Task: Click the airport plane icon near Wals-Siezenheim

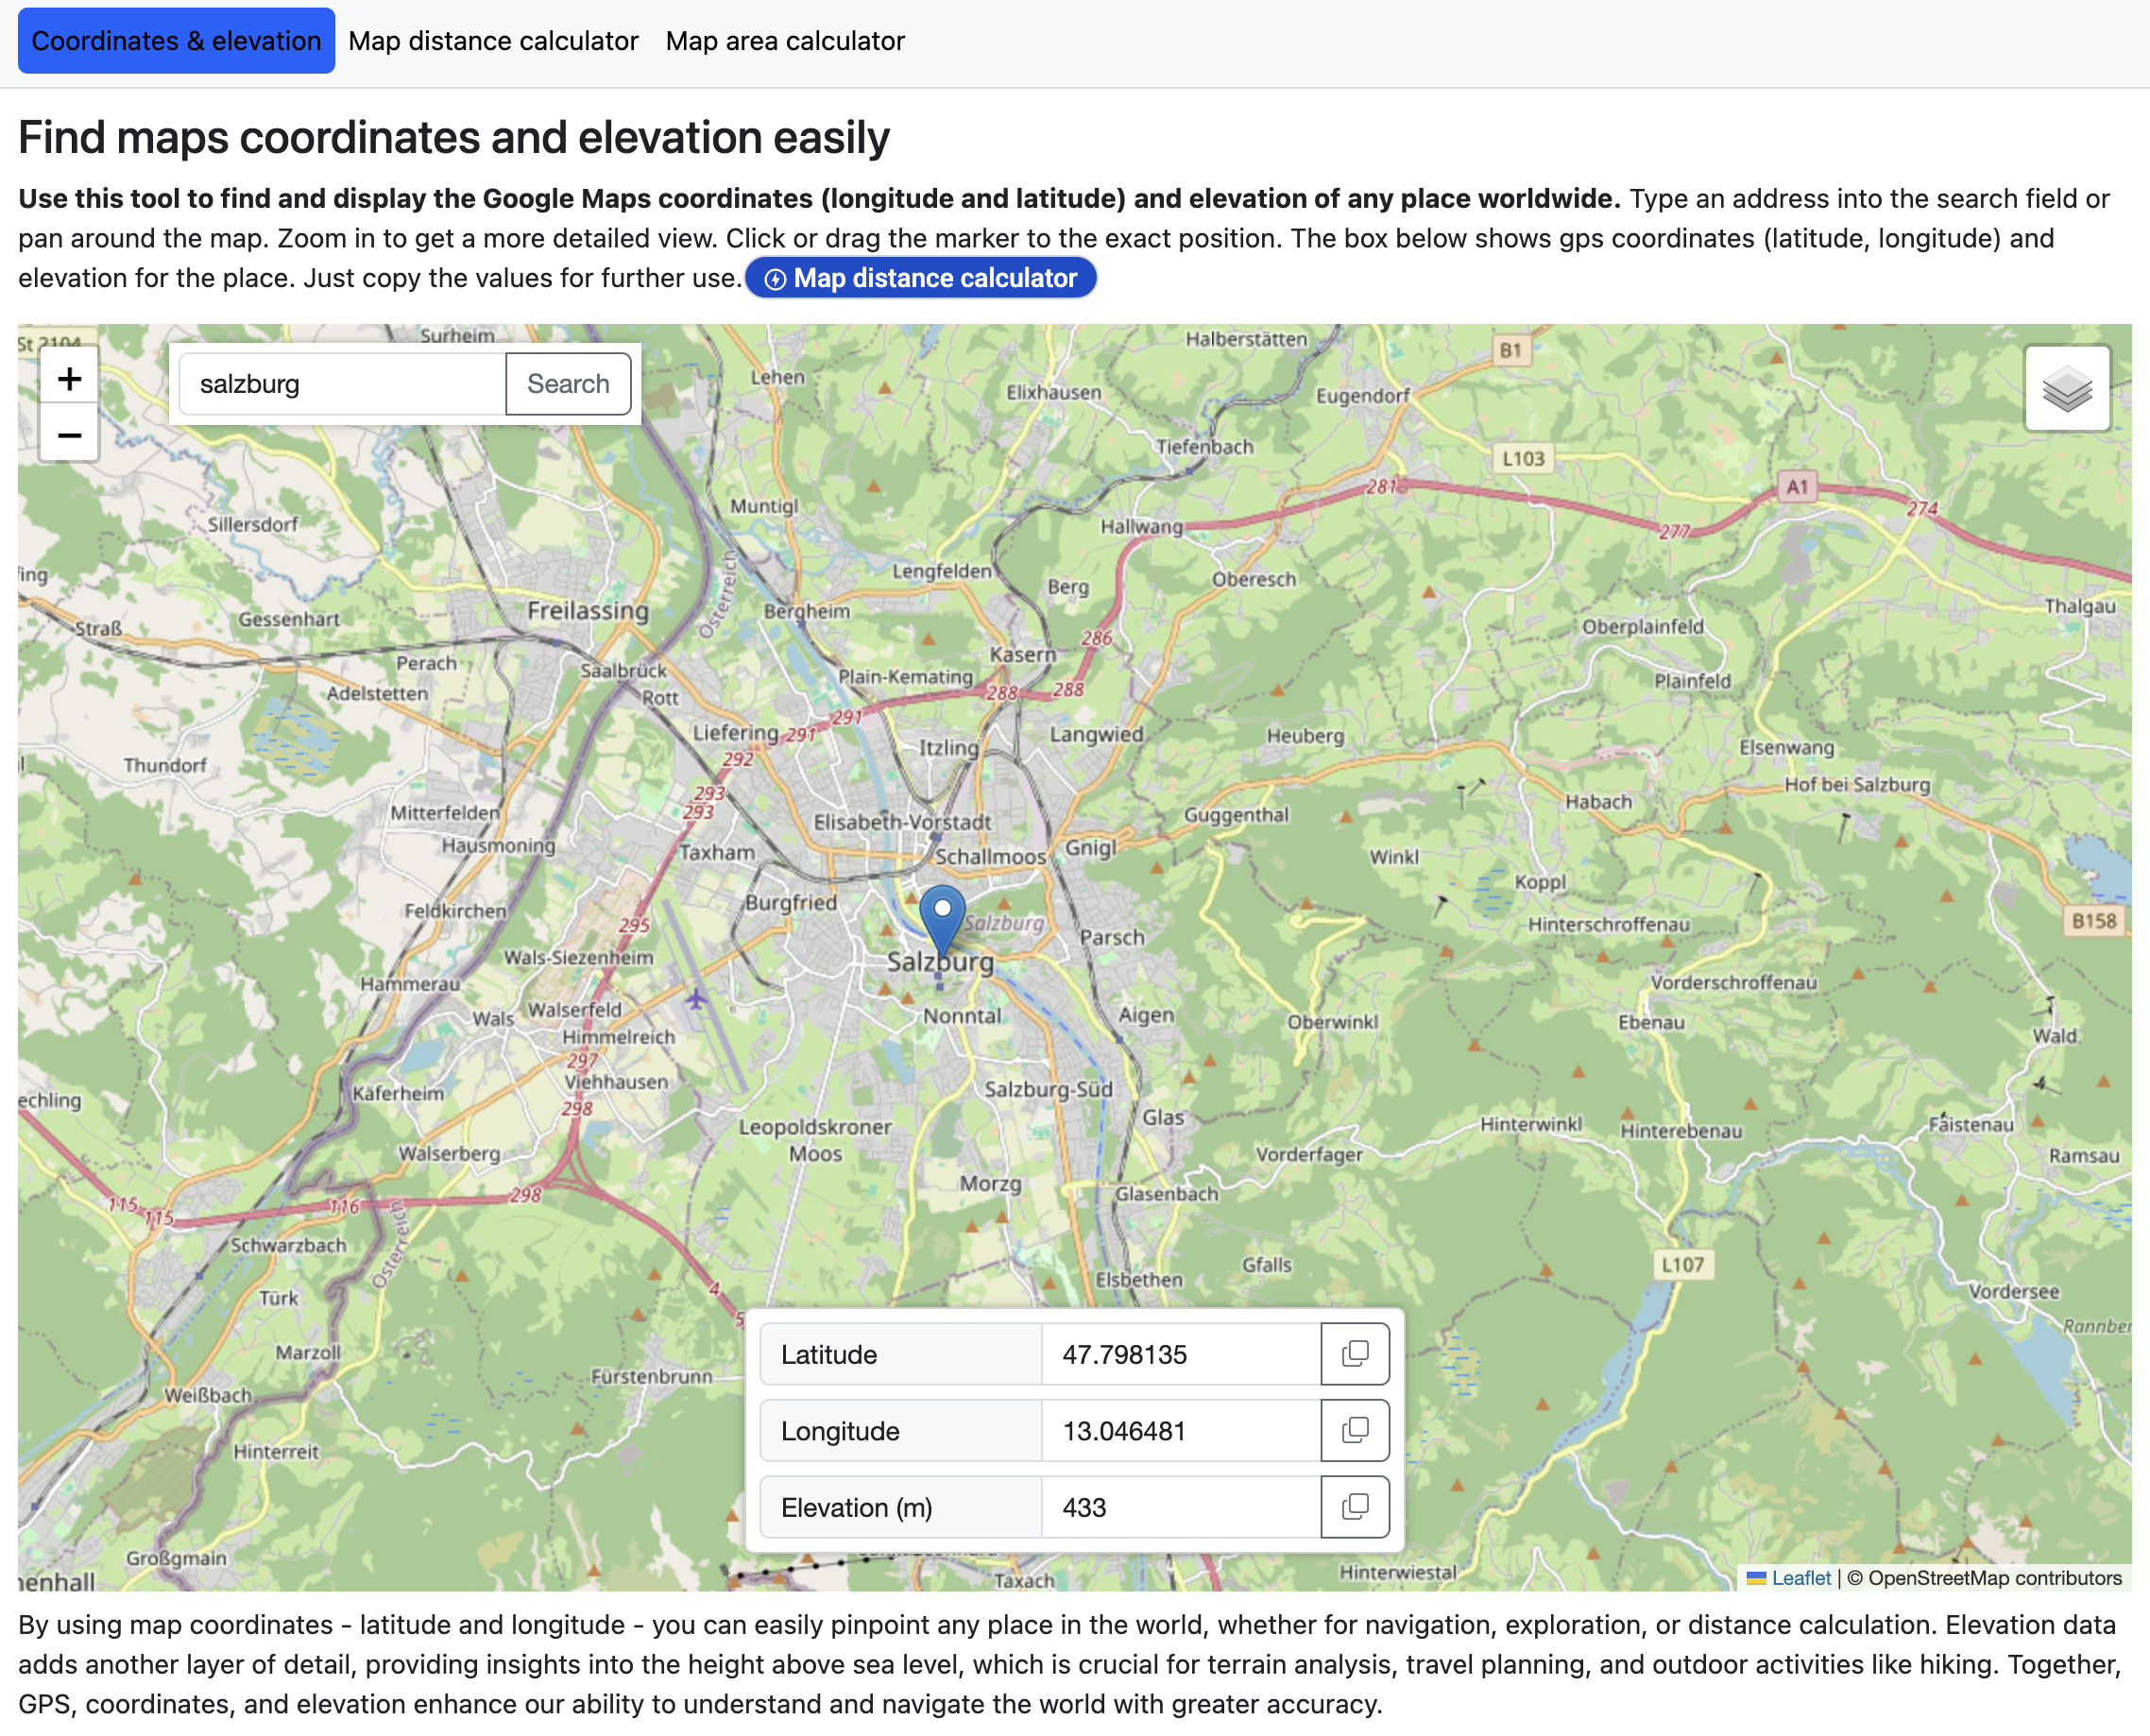Action: coord(696,998)
